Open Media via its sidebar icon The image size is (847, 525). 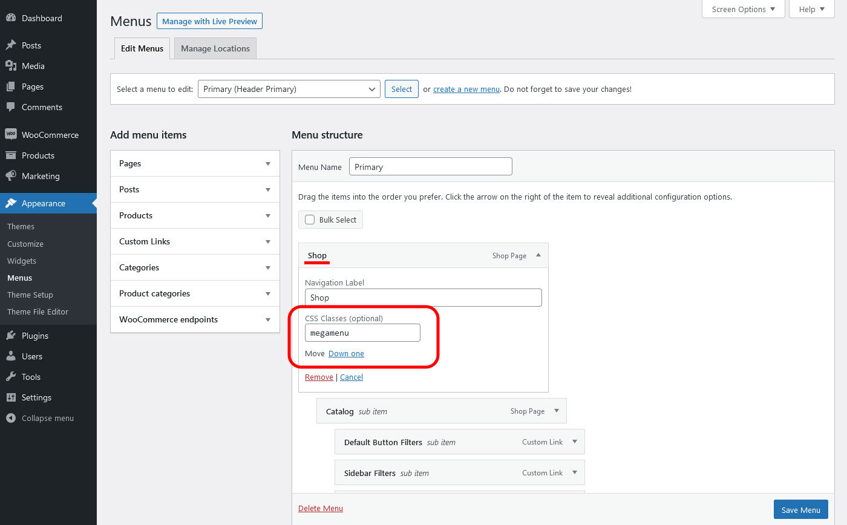point(11,66)
